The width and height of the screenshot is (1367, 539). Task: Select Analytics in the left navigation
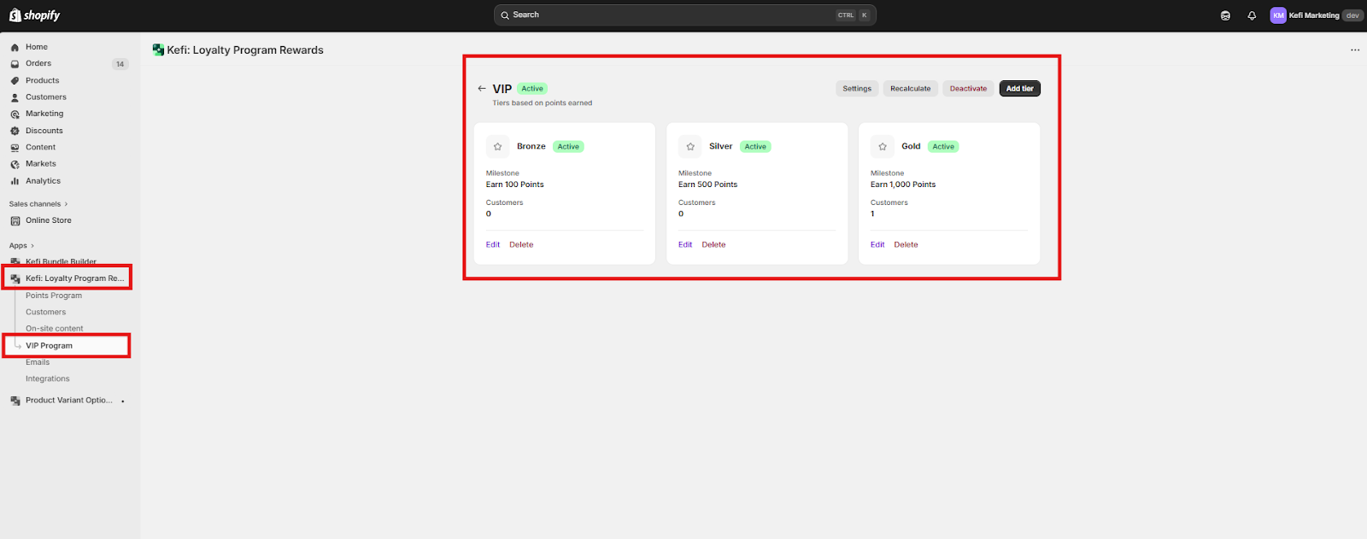click(x=43, y=181)
